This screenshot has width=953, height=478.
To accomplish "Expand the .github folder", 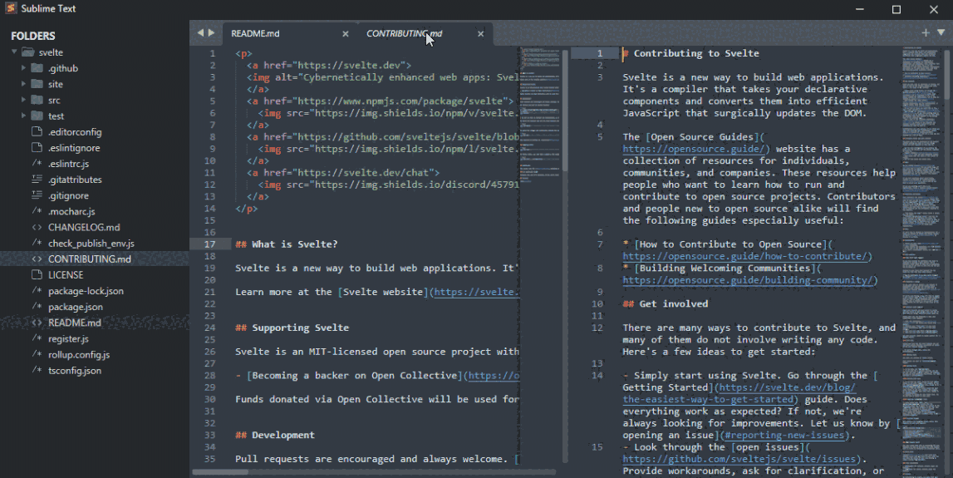I will (24, 67).
